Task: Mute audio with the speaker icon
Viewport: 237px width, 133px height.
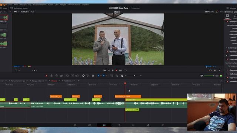Action: pyautogui.click(x=201, y=76)
